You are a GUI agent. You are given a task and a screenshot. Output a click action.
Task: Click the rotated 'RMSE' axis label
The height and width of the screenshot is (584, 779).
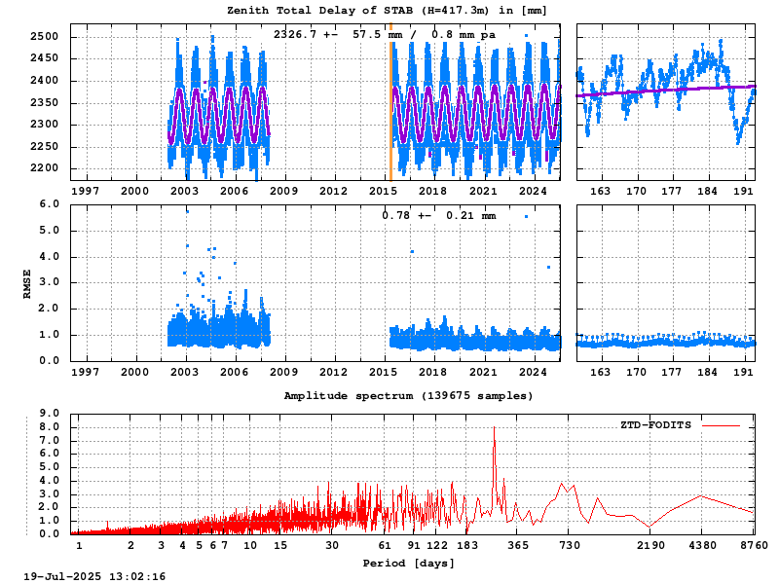pos(27,283)
